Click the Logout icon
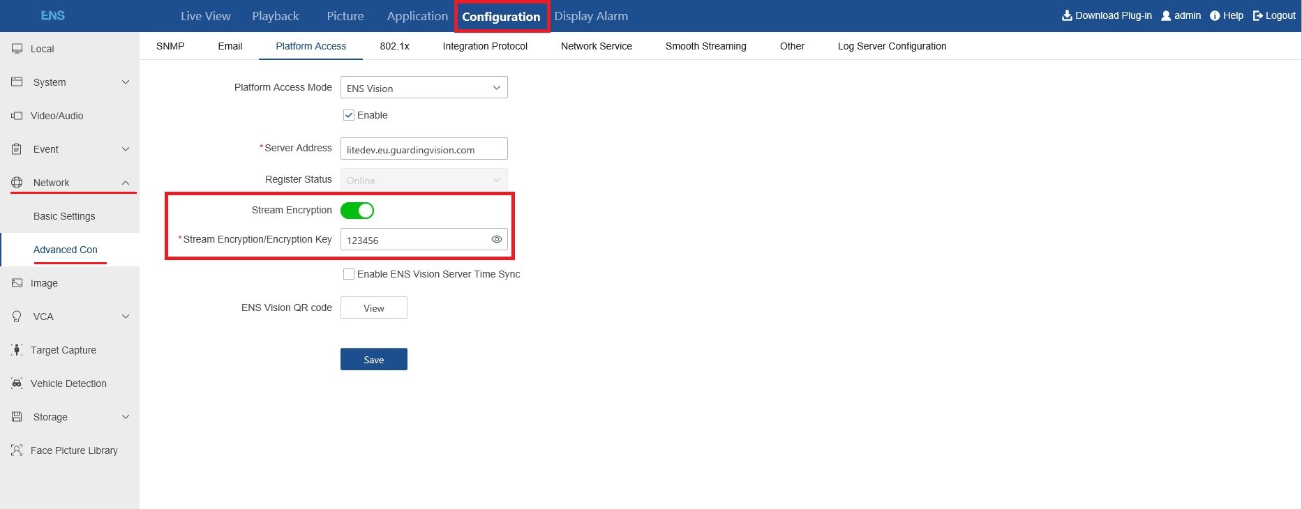 tap(1258, 15)
